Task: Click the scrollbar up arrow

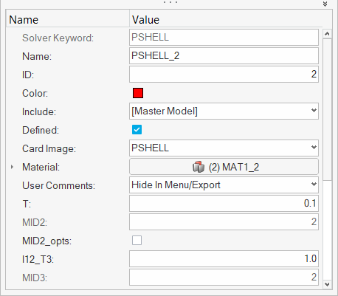Action: 327,34
